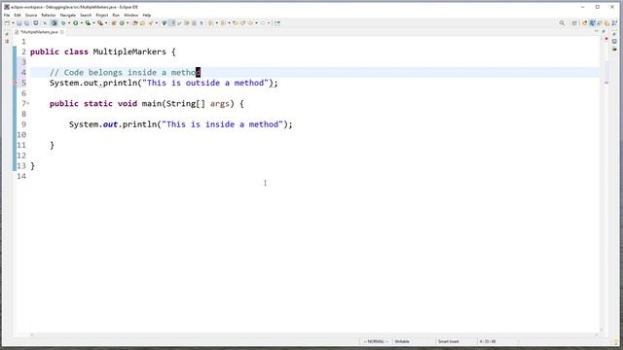The height and width of the screenshot is (350, 623).
Task: Click the Package Explorer minimized view icon
Action: 7,41
